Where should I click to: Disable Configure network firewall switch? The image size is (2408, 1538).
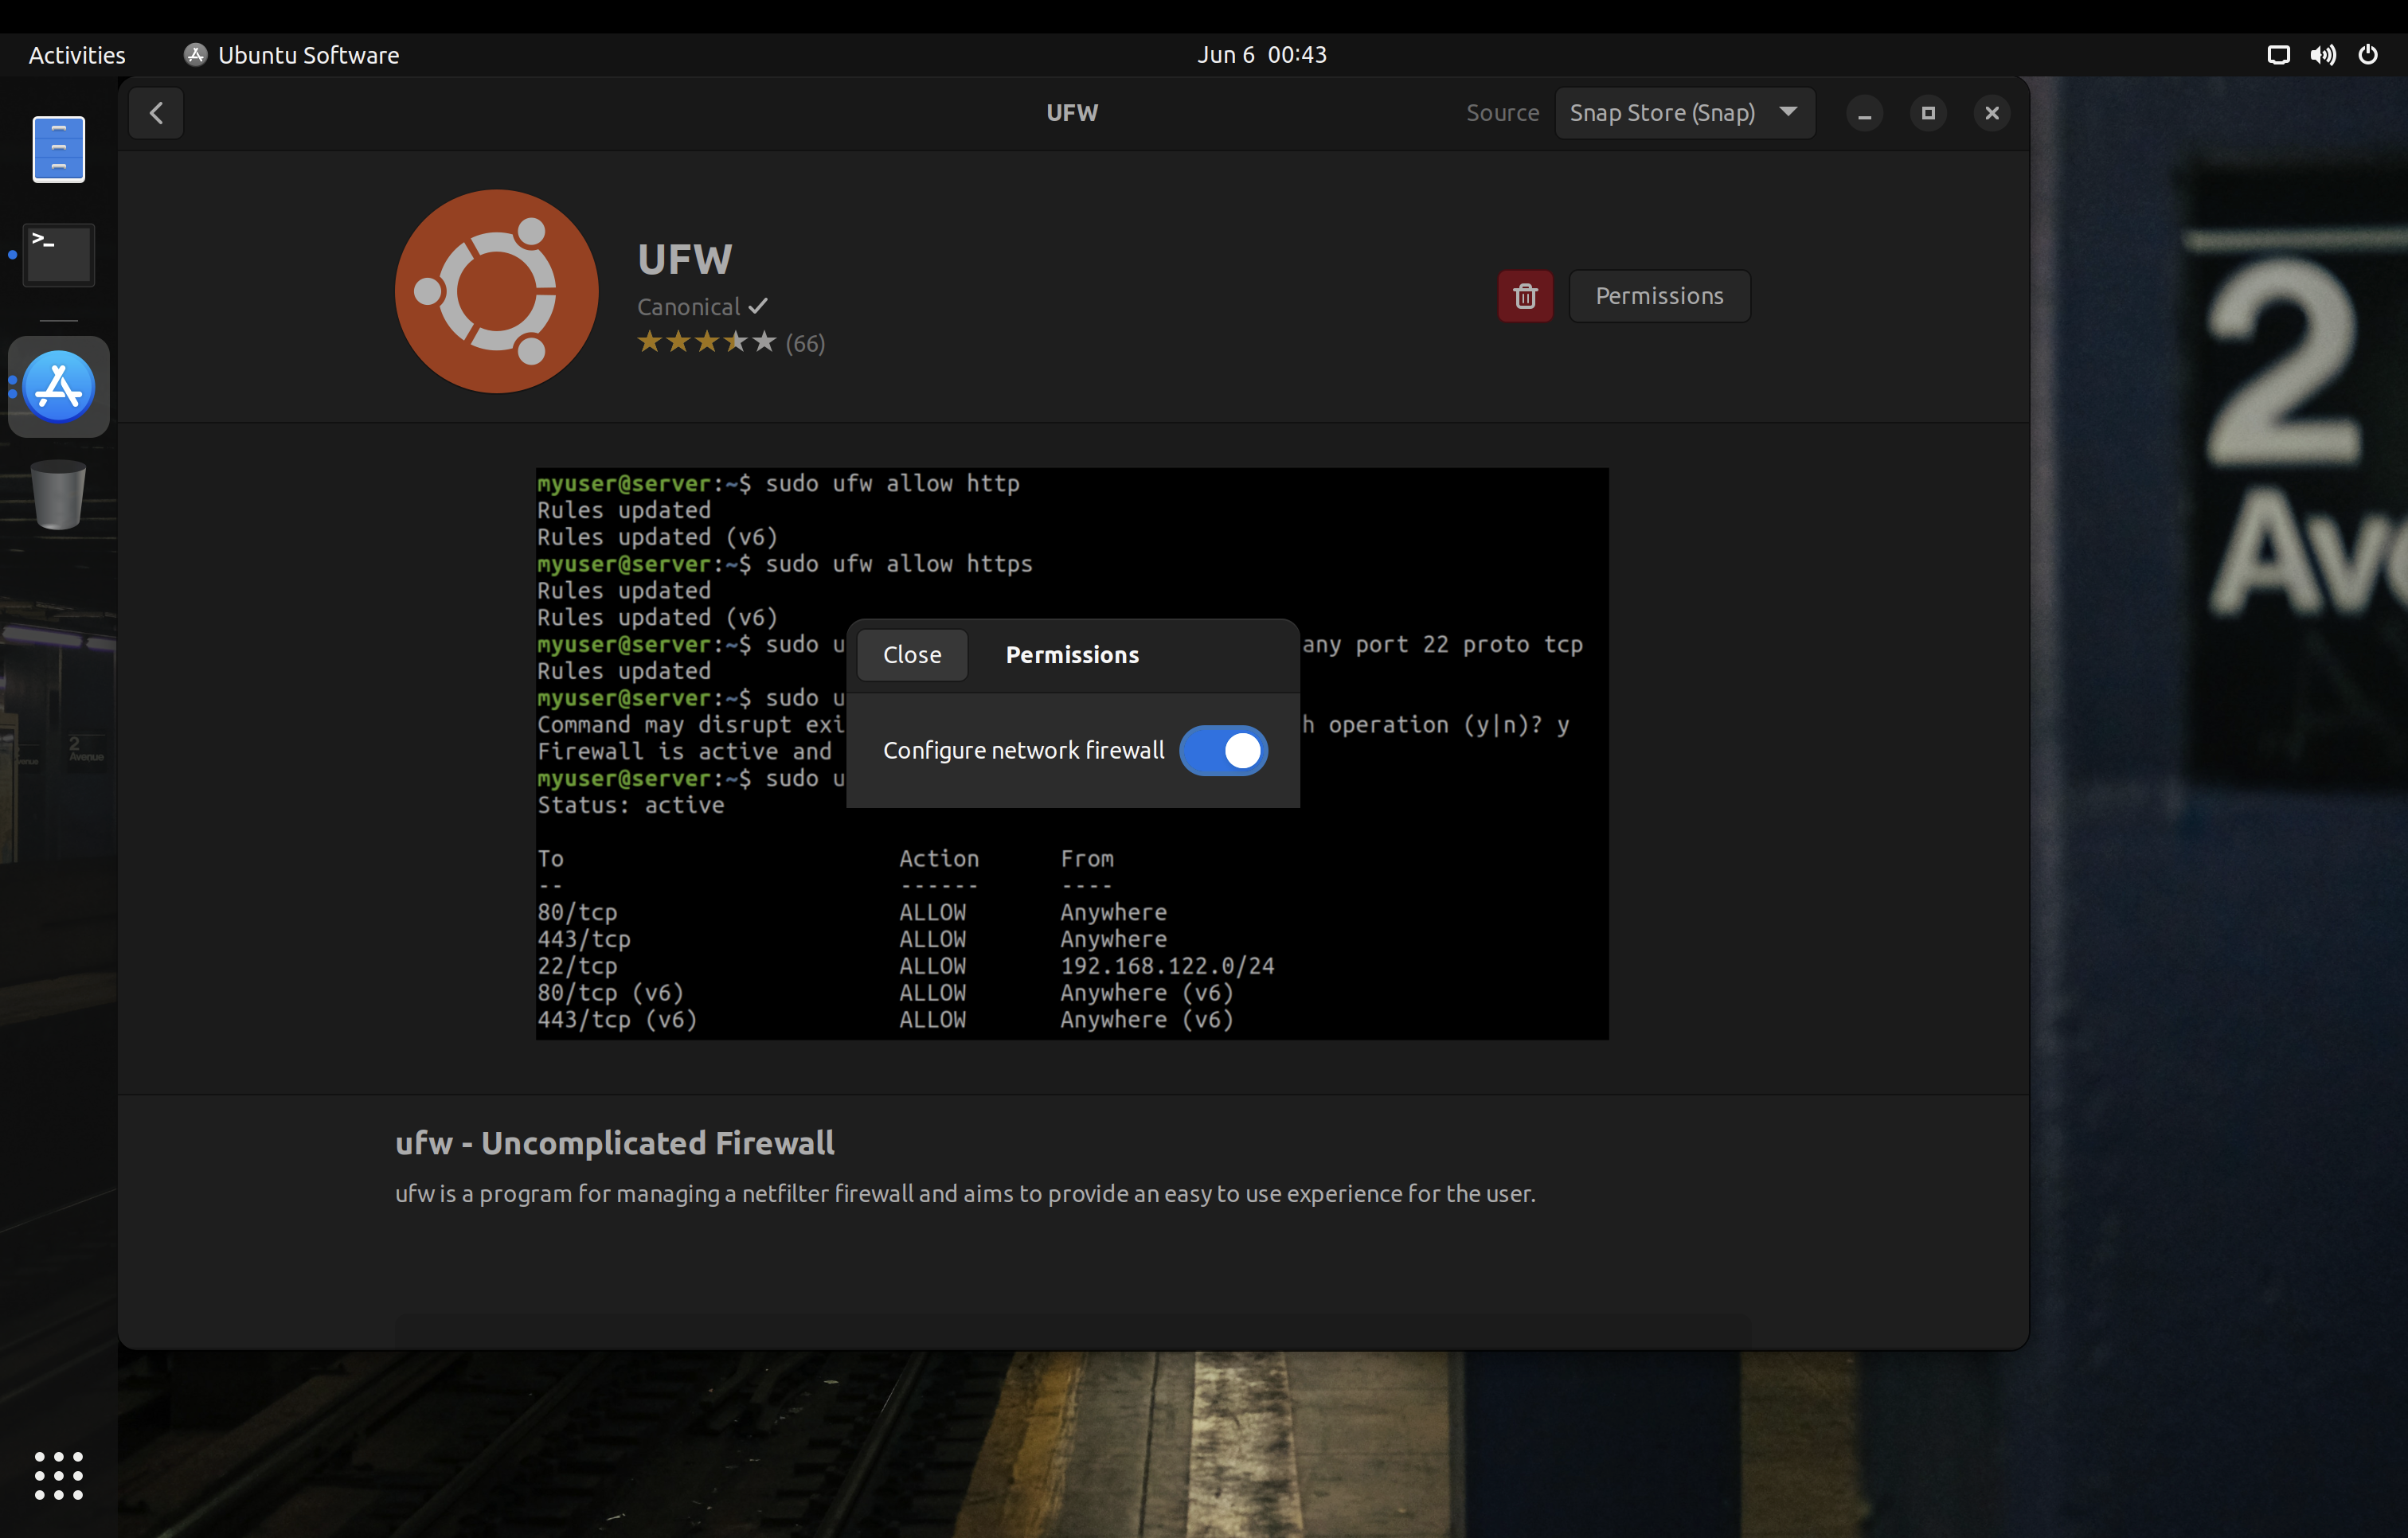click(x=1223, y=750)
